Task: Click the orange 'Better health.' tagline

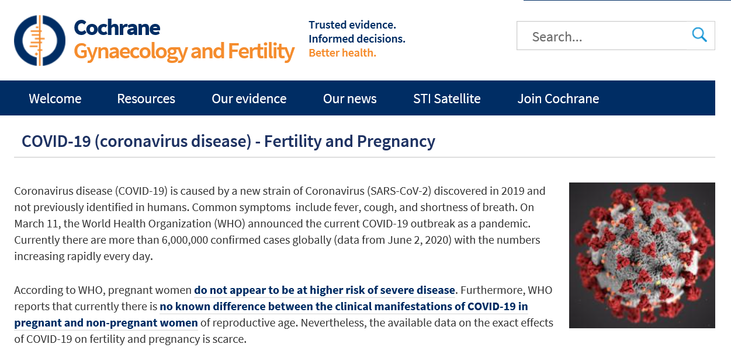Action: point(342,52)
